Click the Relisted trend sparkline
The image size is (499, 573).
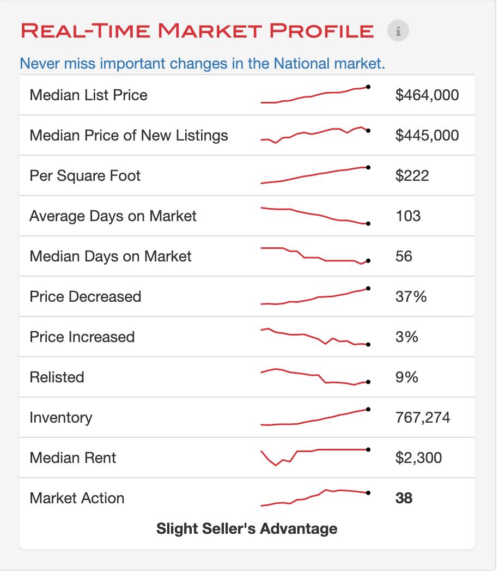315,377
